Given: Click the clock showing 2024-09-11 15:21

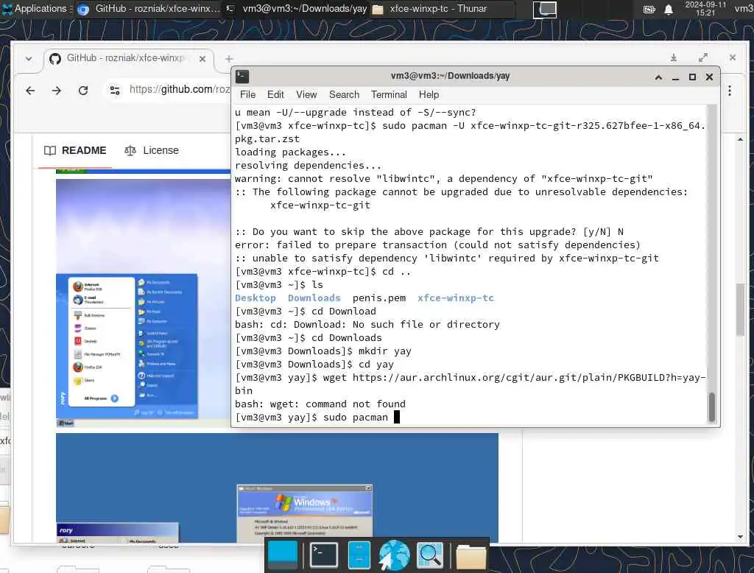Looking at the screenshot, I should pyautogui.click(x=705, y=9).
